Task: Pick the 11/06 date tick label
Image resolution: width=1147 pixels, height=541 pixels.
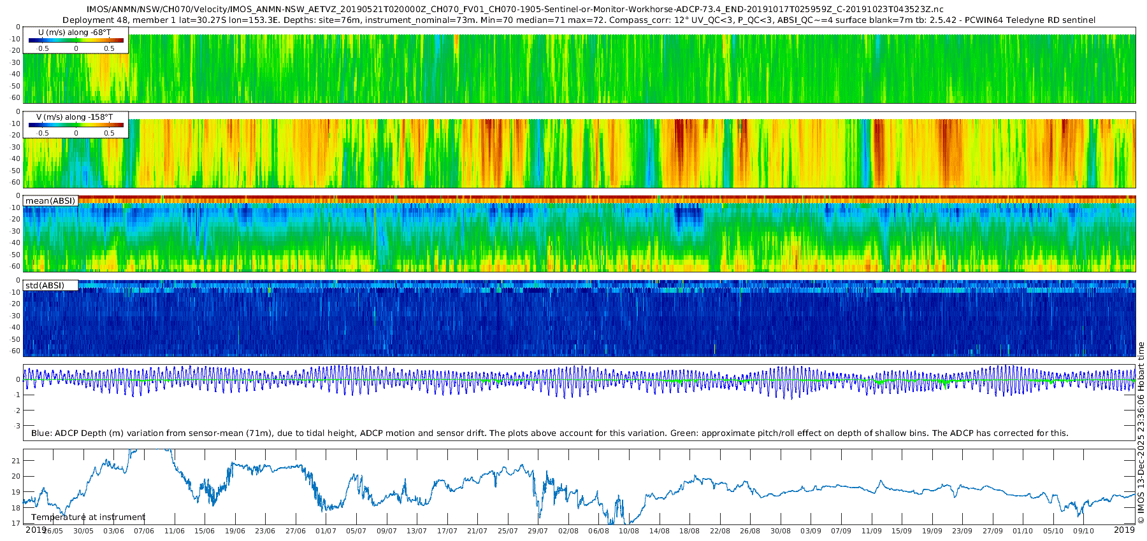Action: [174, 531]
